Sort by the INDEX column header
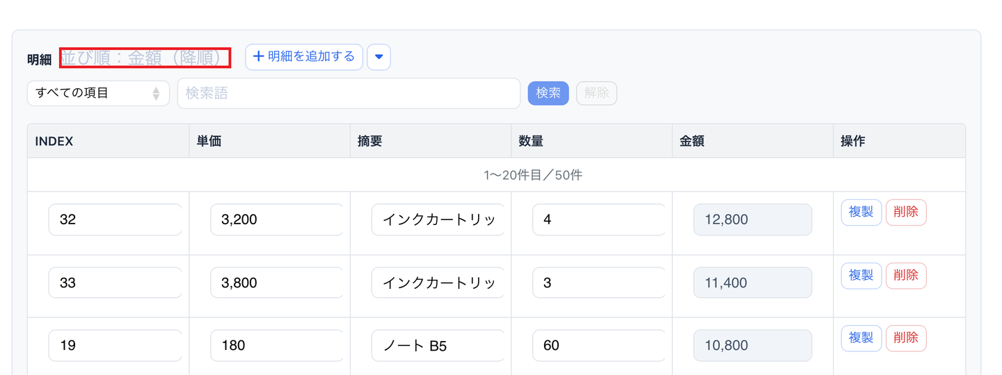1002x375 pixels. point(108,141)
